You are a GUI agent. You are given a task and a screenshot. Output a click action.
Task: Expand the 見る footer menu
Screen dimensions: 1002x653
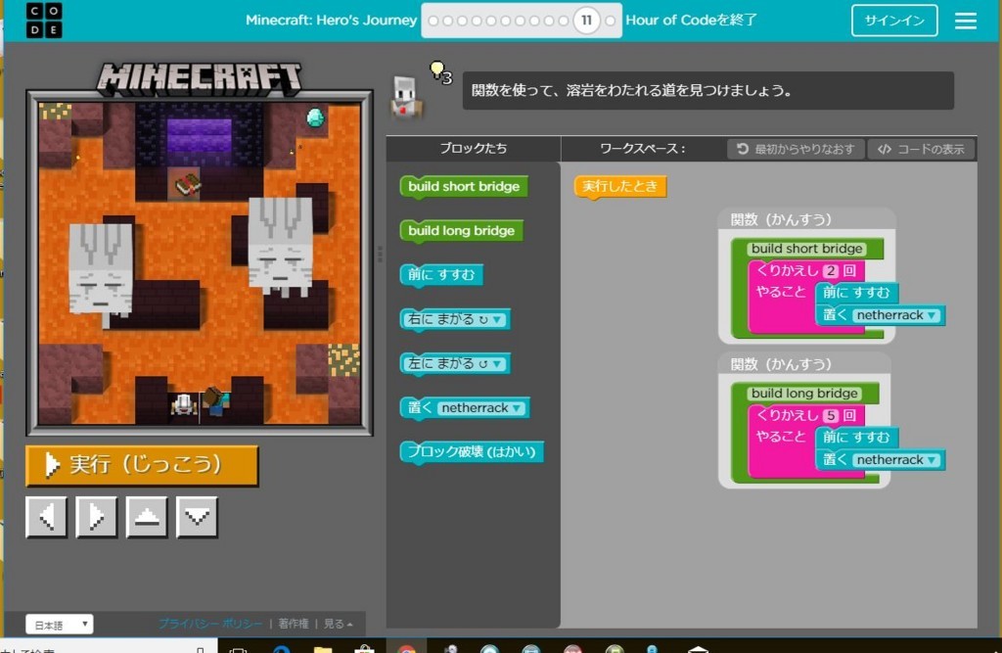(x=338, y=623)
